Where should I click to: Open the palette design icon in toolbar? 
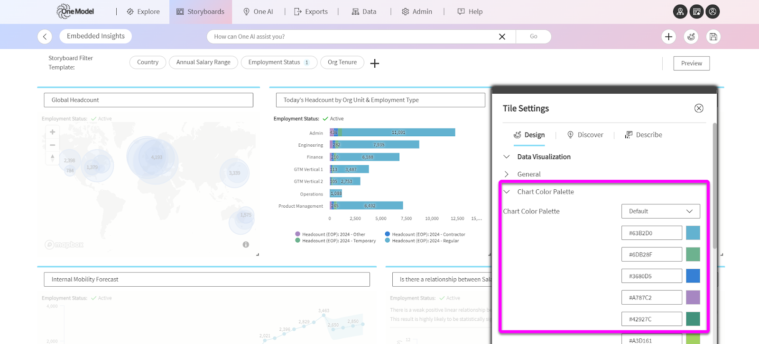(x=691, y=36)
